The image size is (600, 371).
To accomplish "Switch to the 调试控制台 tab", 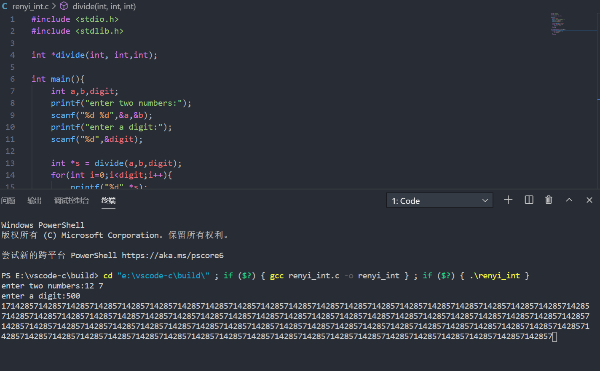I will [x=72, y=201].
